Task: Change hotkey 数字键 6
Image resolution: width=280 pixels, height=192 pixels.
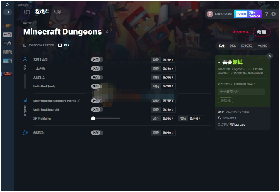Action: tap(168, 109)
